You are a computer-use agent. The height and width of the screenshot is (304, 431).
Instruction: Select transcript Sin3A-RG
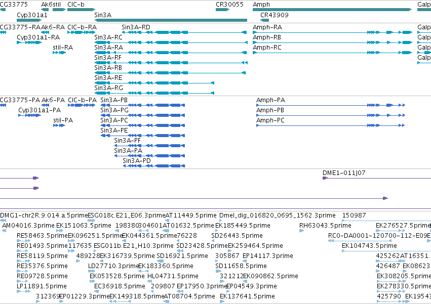tap(154, 93)
